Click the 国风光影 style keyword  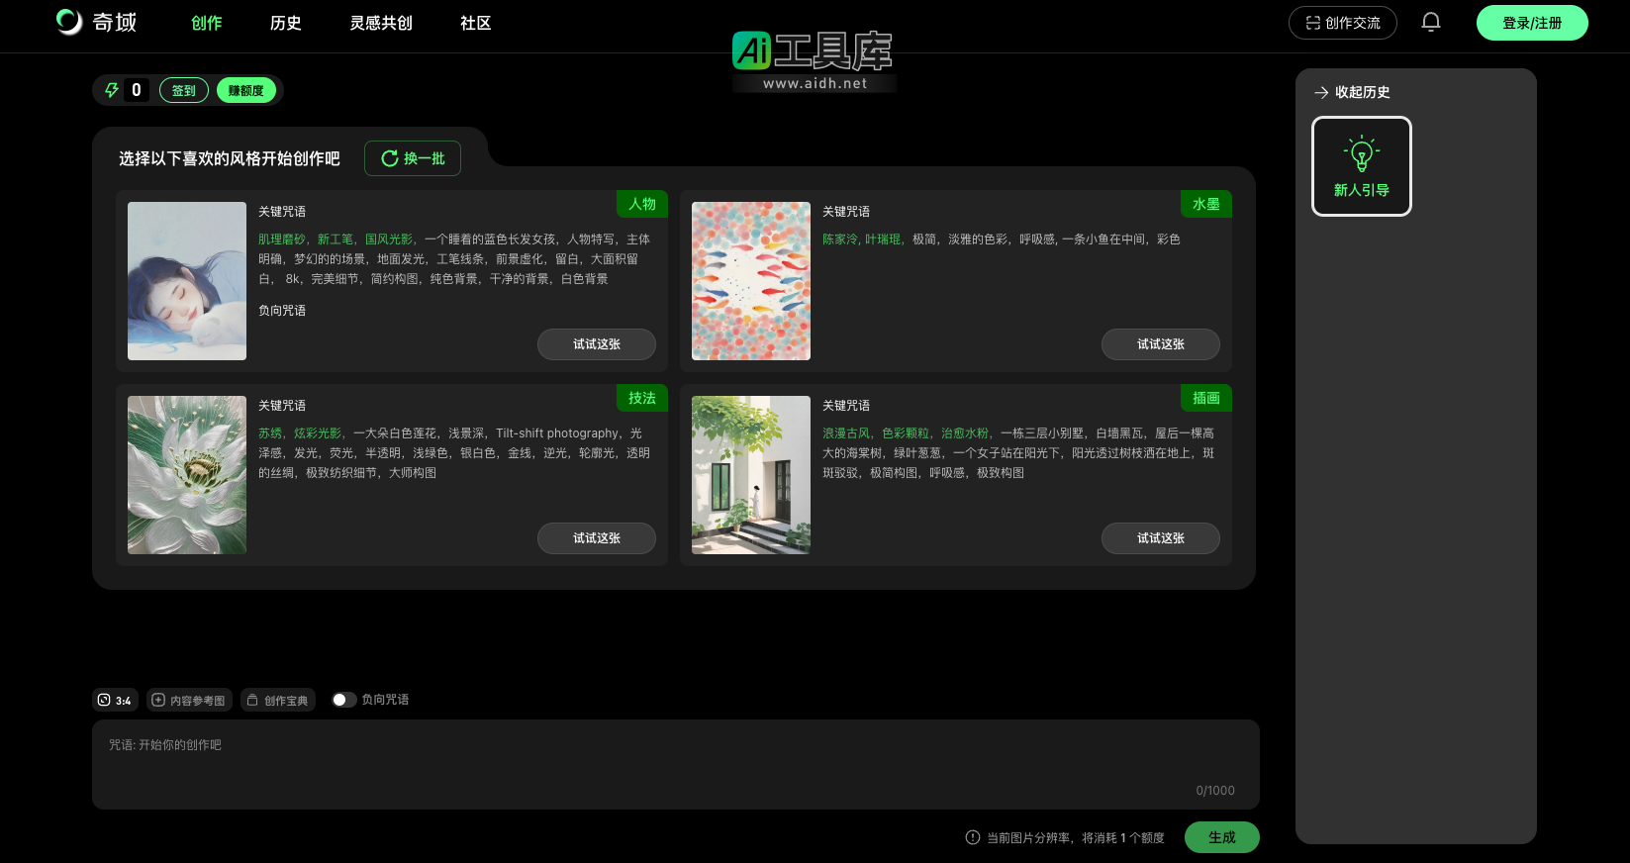pos(389,240)
